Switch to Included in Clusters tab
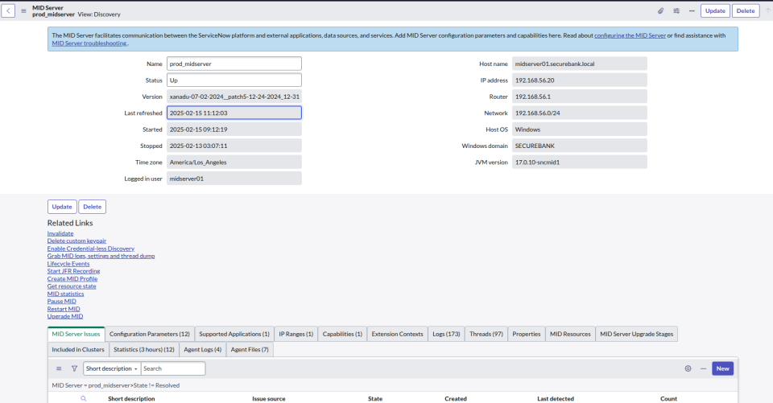 coord(78,349)
